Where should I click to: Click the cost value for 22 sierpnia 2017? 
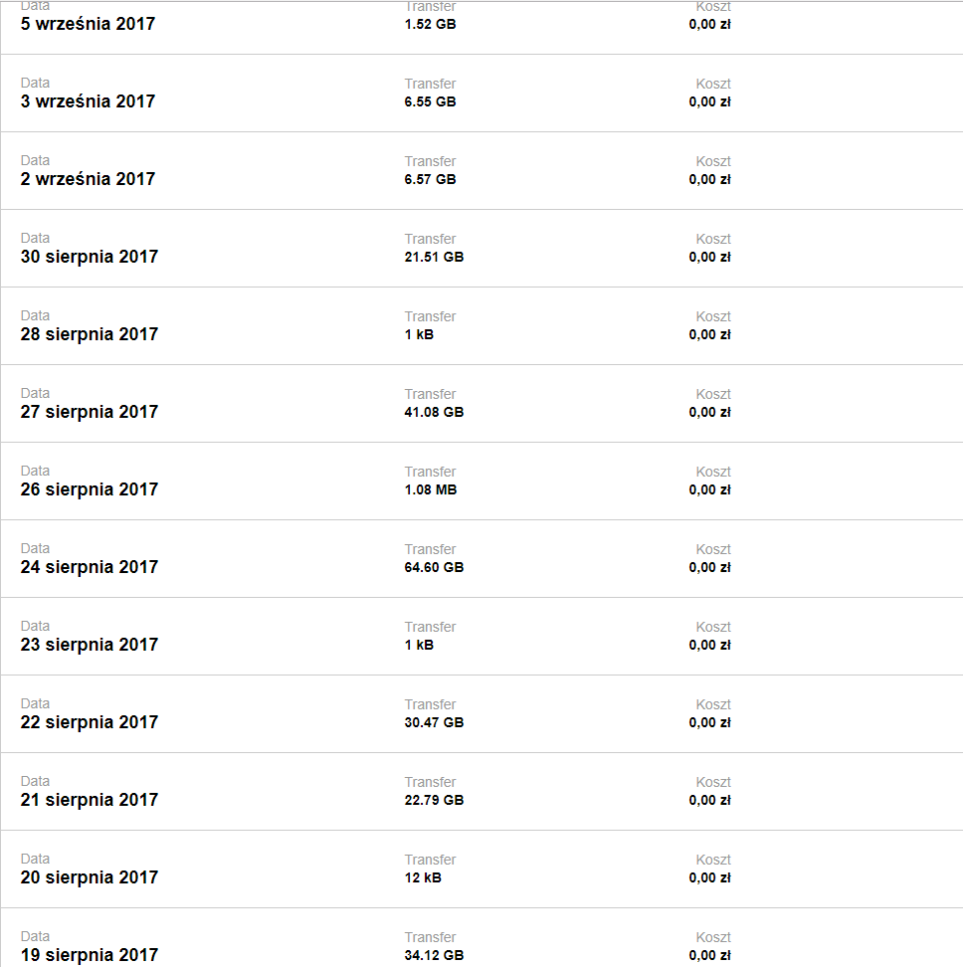coord(710,723)
